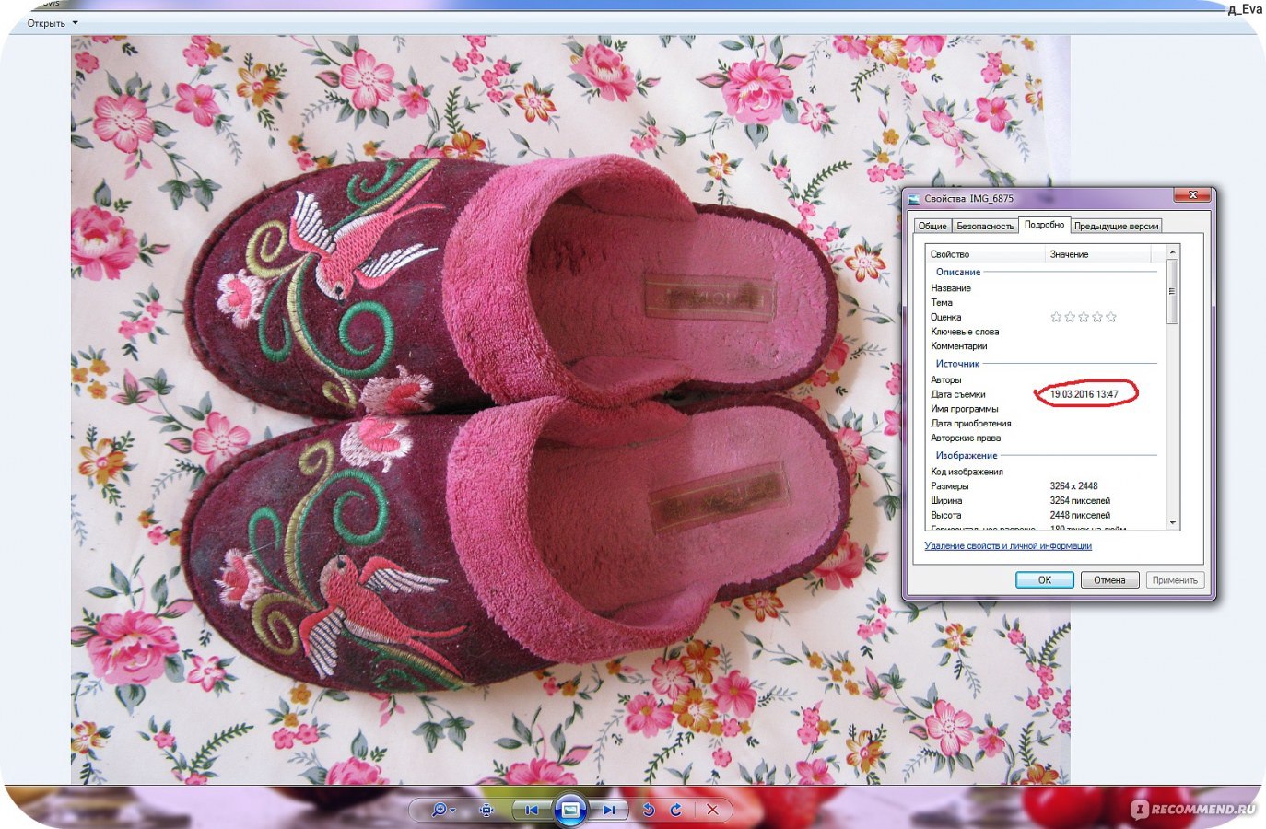Open the 'Предыдущие версии' tab
Image resolution: width=1266 pixels, height=829 pixels.
[1116, 226]
